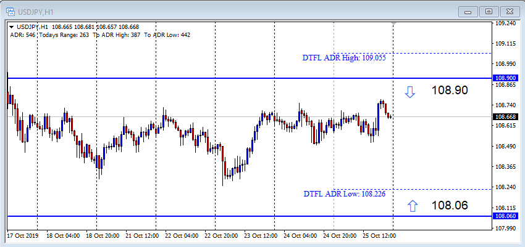Image resolution: width=525 pixels, height=247 pixels.
Task: Click the USDJPY,H1 window title text
Action: coord(35,12)
